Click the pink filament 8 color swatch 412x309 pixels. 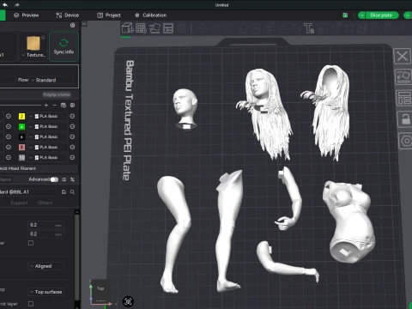21,147
